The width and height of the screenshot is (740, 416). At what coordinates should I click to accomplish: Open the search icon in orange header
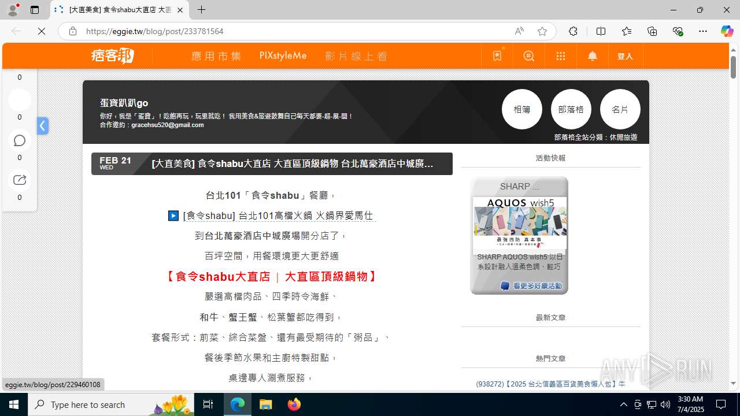pos(529,56)
